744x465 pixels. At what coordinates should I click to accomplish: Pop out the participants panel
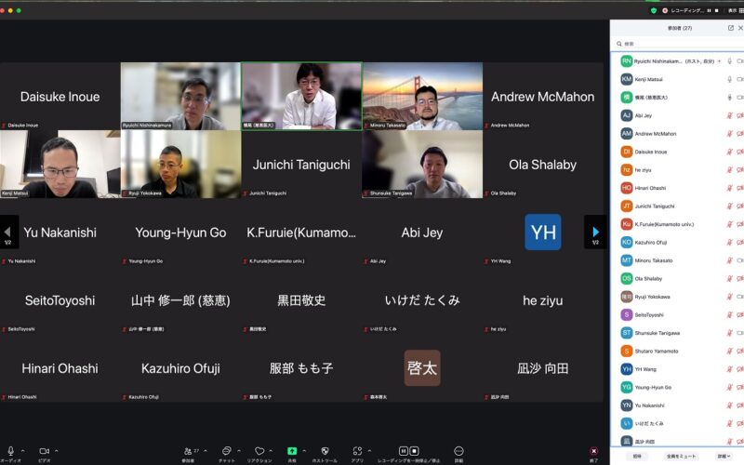pos(731,28)
